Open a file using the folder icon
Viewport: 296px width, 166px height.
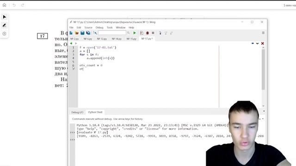coord(77,33)
